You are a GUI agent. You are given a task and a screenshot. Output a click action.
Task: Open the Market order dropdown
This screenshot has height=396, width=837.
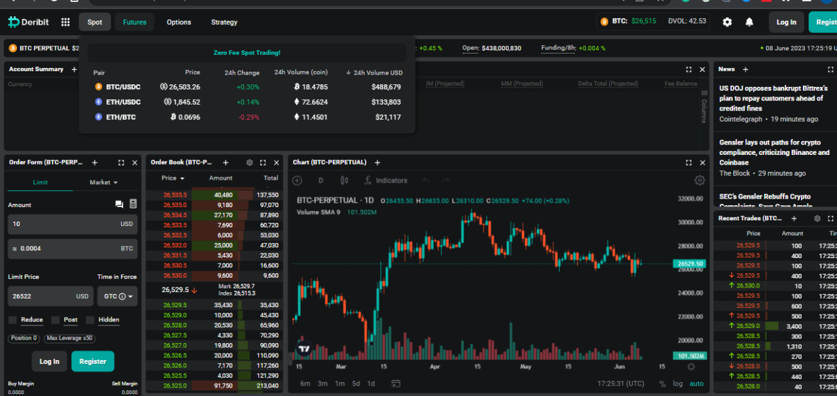pyautogui.click(x=103, y=182)
